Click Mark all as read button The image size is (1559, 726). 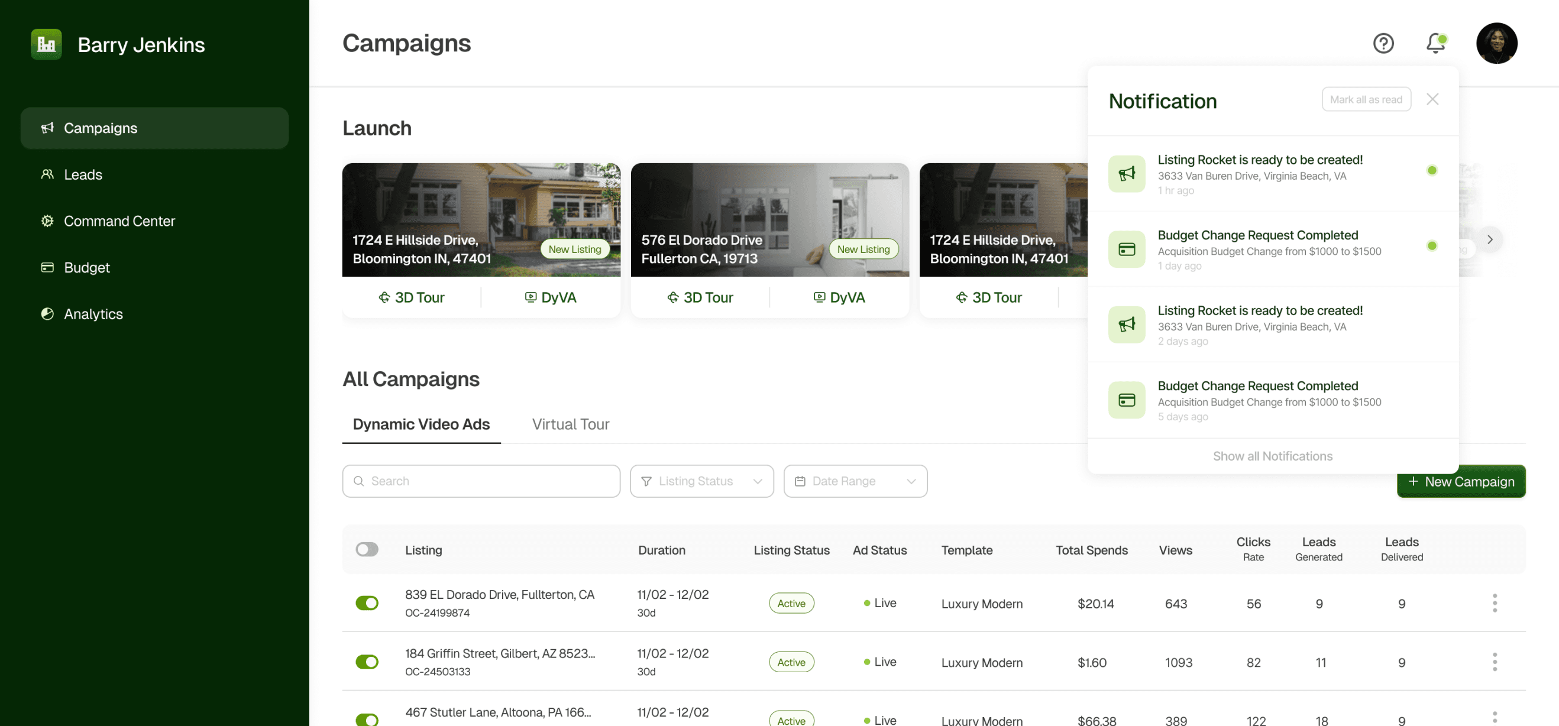(x=1366, y=100)
